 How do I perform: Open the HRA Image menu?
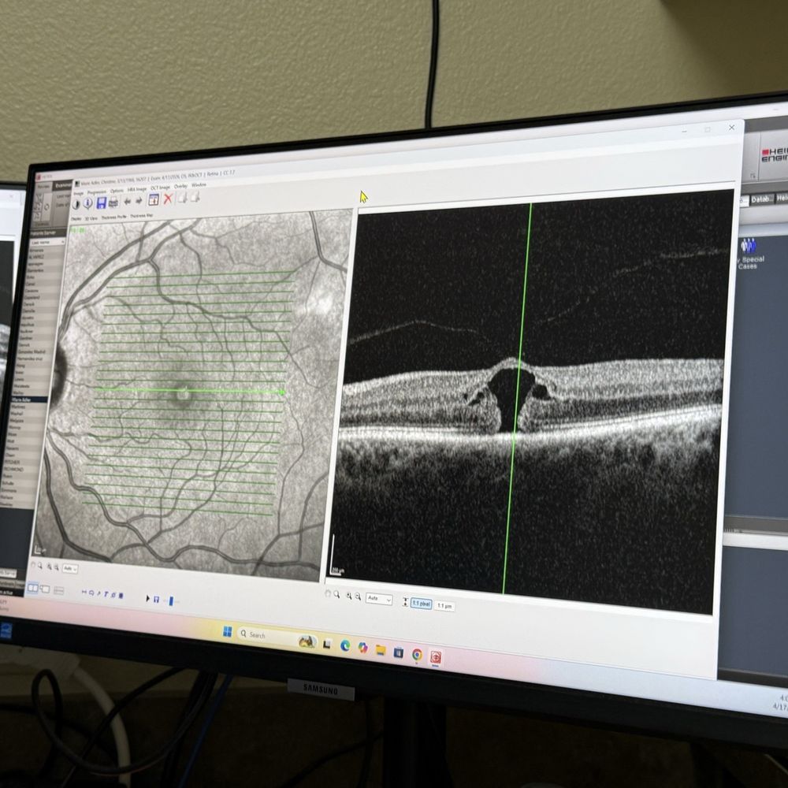[136, 189]
